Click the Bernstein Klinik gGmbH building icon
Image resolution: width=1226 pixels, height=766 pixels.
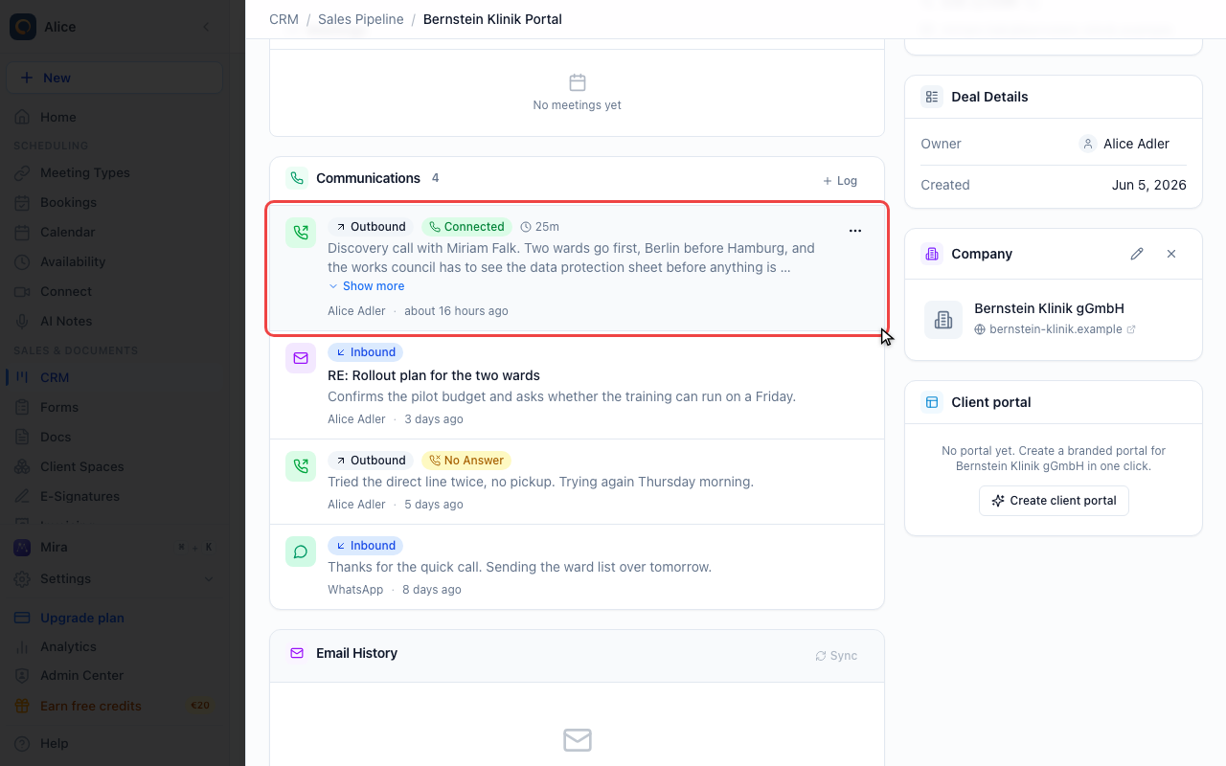coord(943,320)
